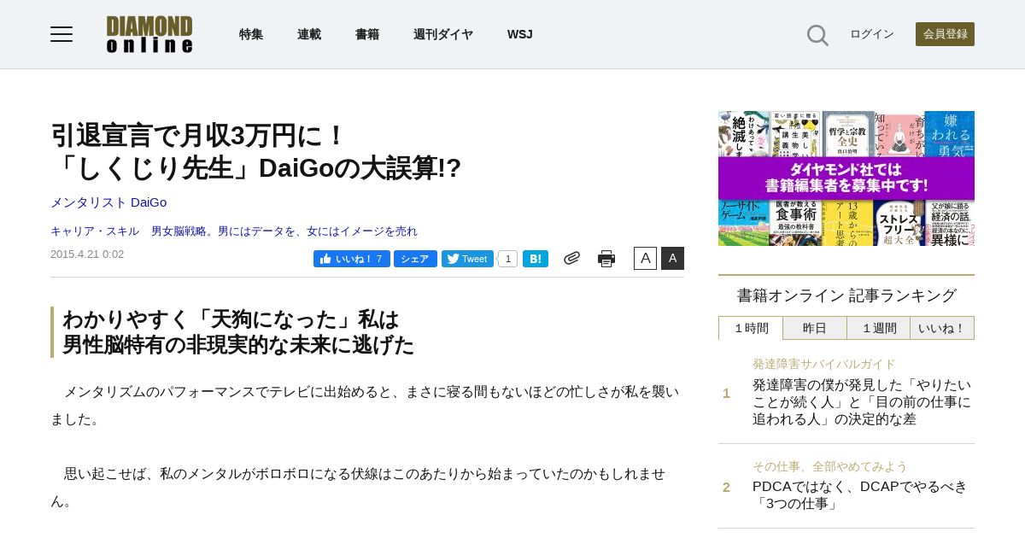The image size is (1025, 538).
Task: Open その仕事、全部やめてみよう series link
Action: click(x=830, y=466)
